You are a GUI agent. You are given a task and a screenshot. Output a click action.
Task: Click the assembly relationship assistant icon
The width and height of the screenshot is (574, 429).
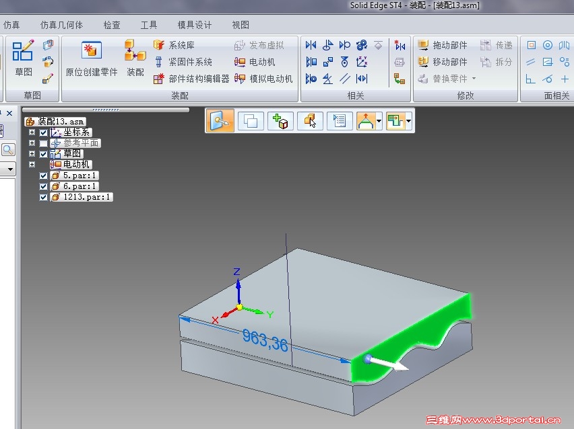pyautogui.click(x=400, y=79)
